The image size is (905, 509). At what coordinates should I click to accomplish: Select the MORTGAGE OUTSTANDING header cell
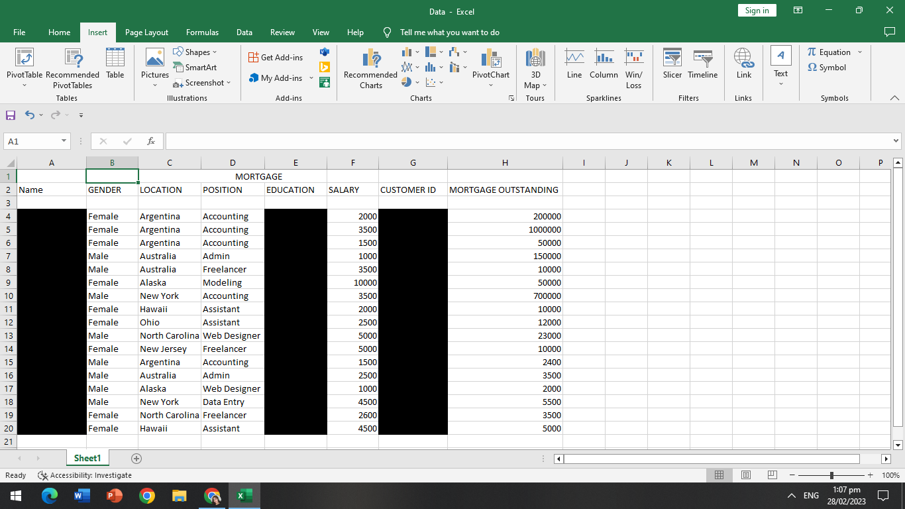point(505,190)
